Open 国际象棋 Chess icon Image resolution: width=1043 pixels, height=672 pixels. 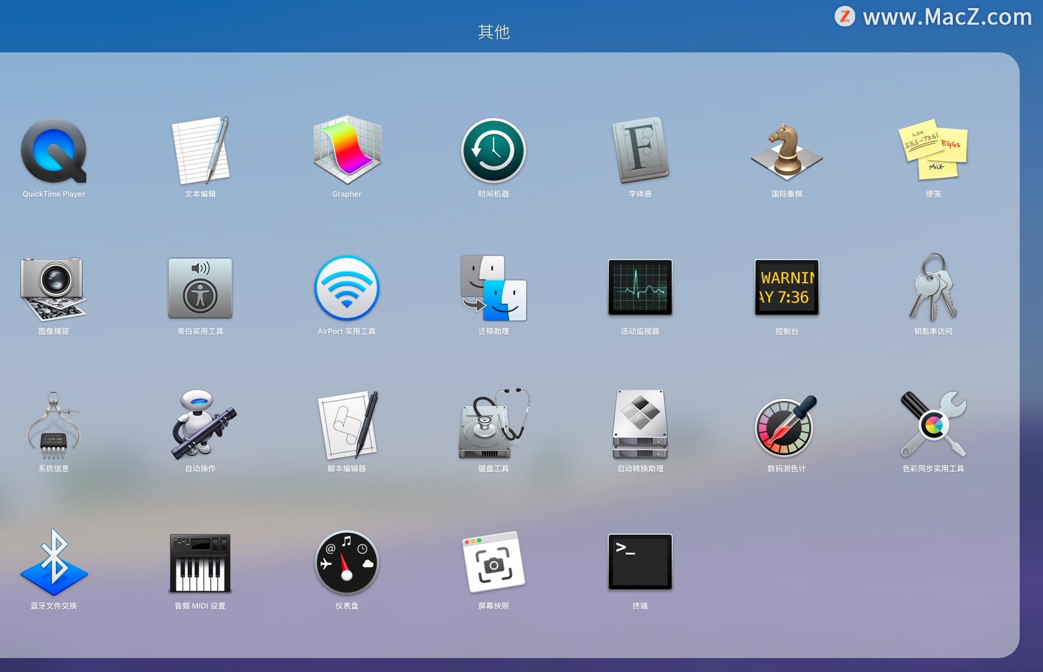787,151
